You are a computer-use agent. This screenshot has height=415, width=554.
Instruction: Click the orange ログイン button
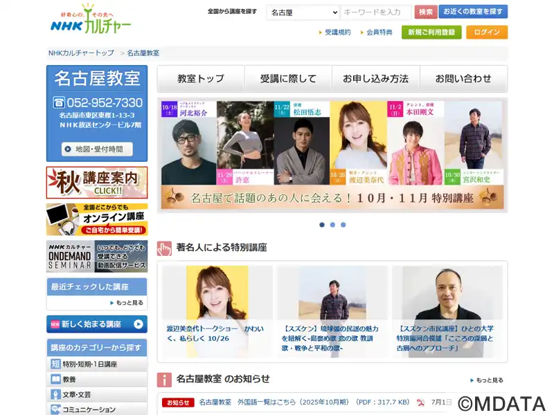pos(487,33)
